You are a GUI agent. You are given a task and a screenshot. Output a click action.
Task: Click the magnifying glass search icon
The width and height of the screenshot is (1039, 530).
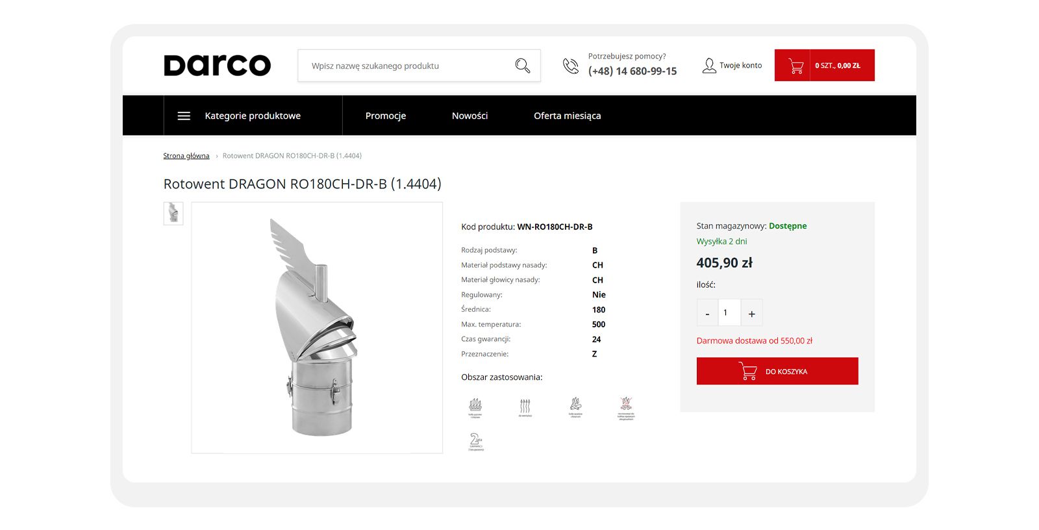click(523, 66)
